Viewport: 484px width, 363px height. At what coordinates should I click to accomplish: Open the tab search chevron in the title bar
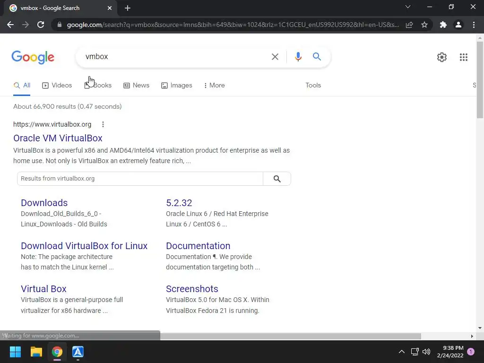[x=408, y=7]
